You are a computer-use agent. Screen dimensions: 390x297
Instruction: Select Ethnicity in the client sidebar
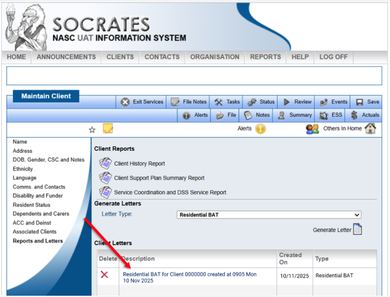(x=23, y=169)
